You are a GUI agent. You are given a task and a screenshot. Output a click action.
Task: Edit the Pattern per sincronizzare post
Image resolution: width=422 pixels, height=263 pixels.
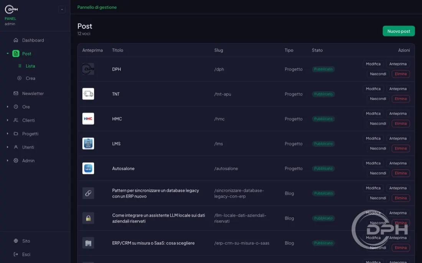(x=373, y=188)
